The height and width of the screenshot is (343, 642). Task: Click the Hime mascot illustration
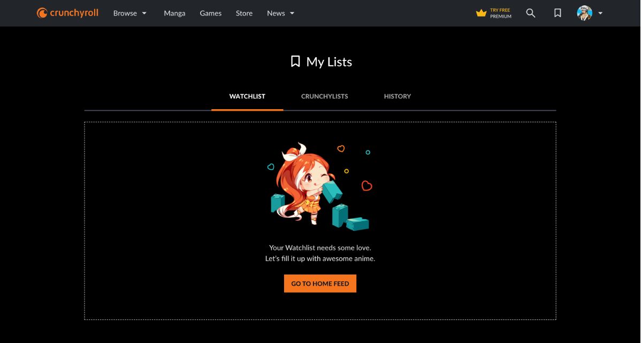point(319,186)
